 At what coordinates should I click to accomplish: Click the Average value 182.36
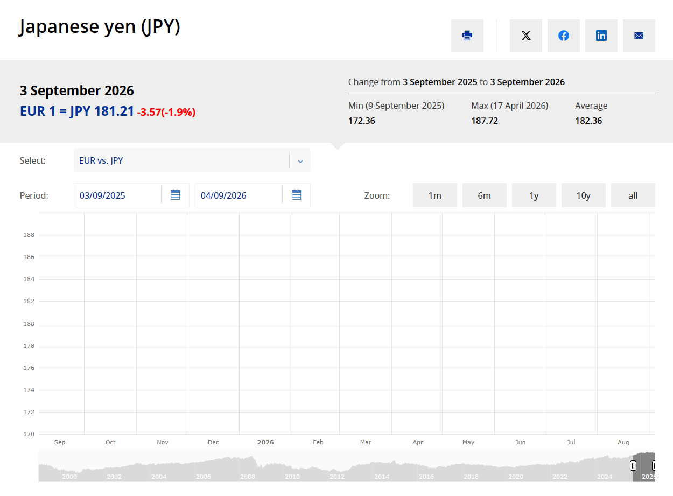pyautogui.click(x=588, y=121)
